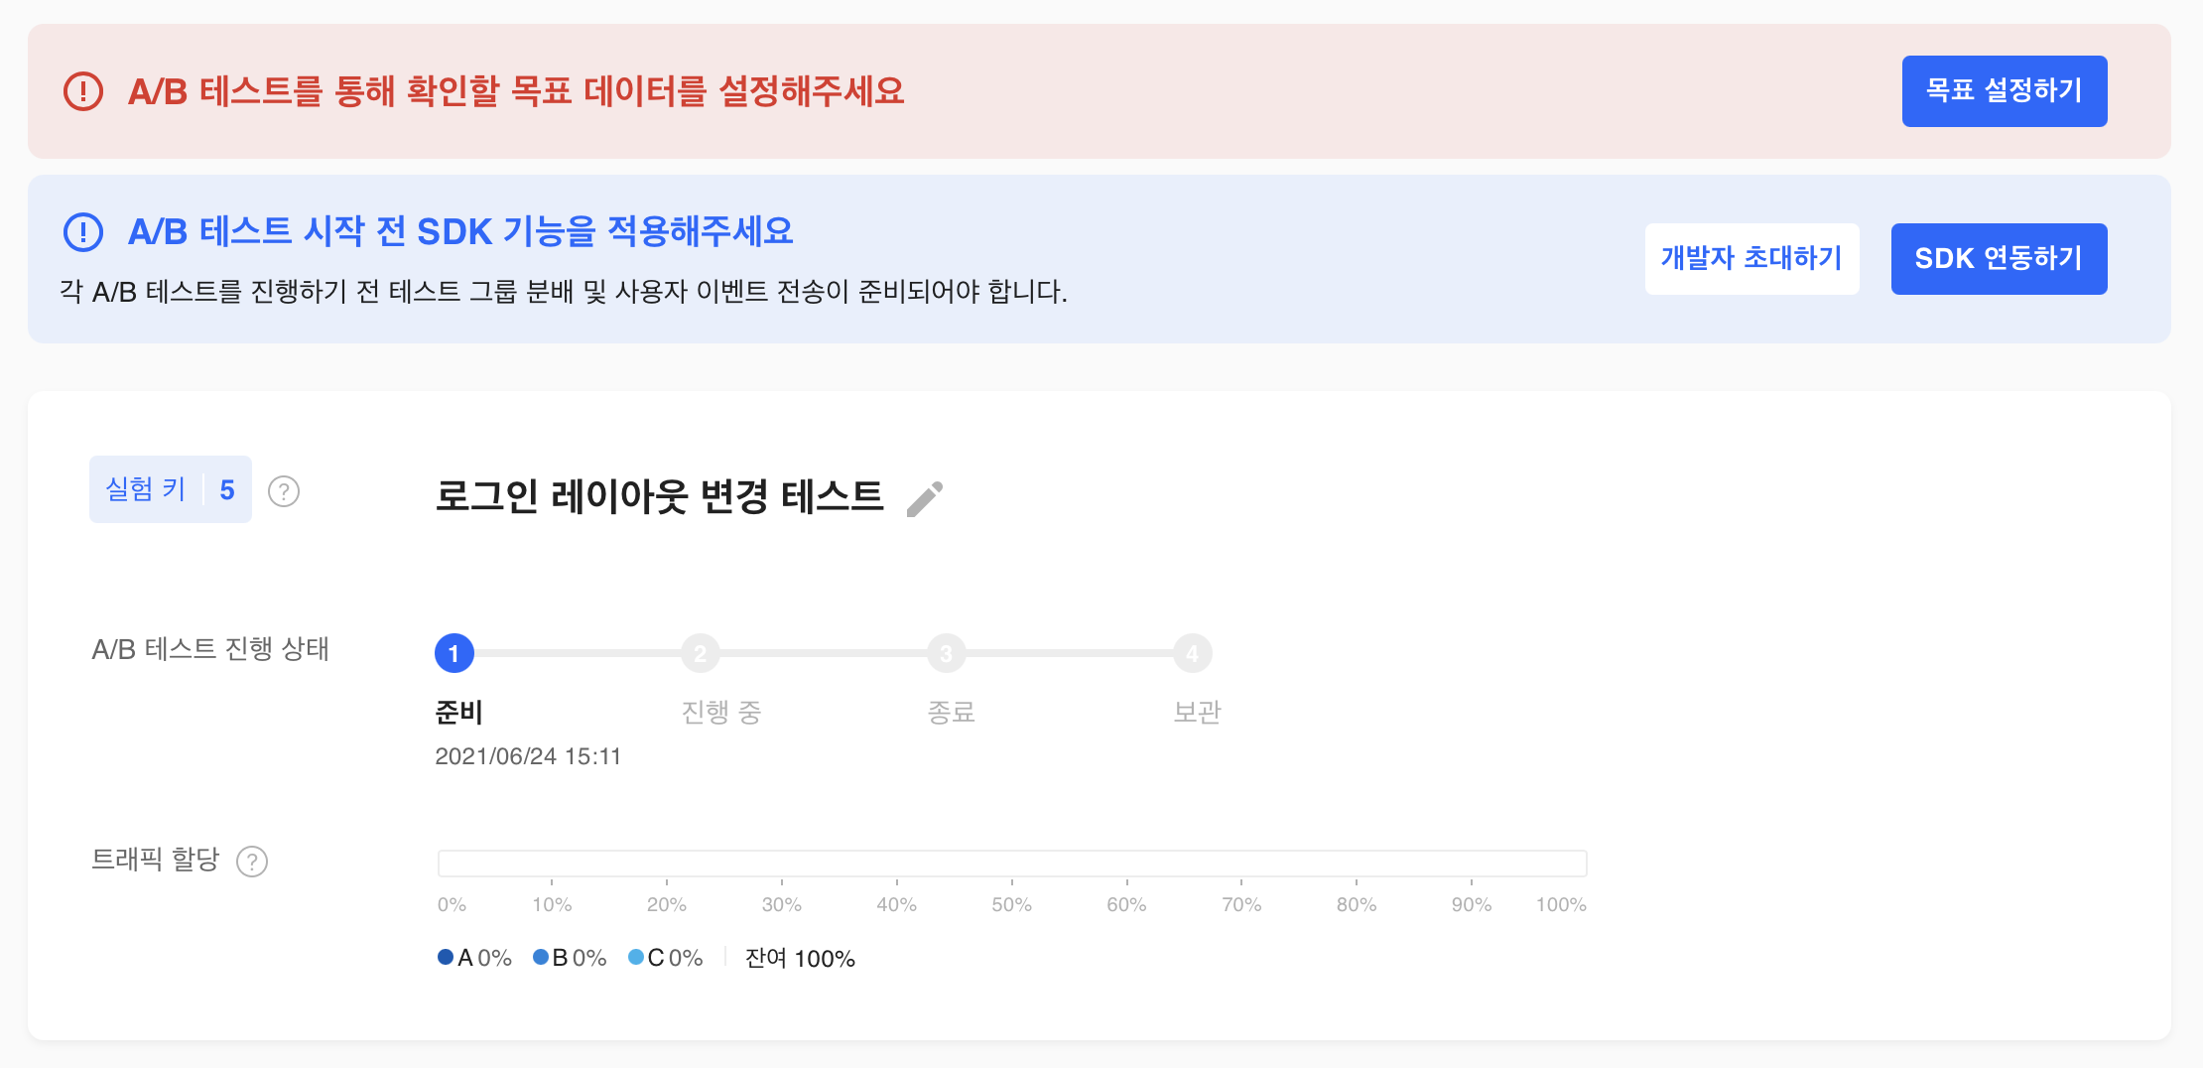Click SDK 연동하기 button
This screenshot has height=1068, width=2203.
coord(2000,259)
